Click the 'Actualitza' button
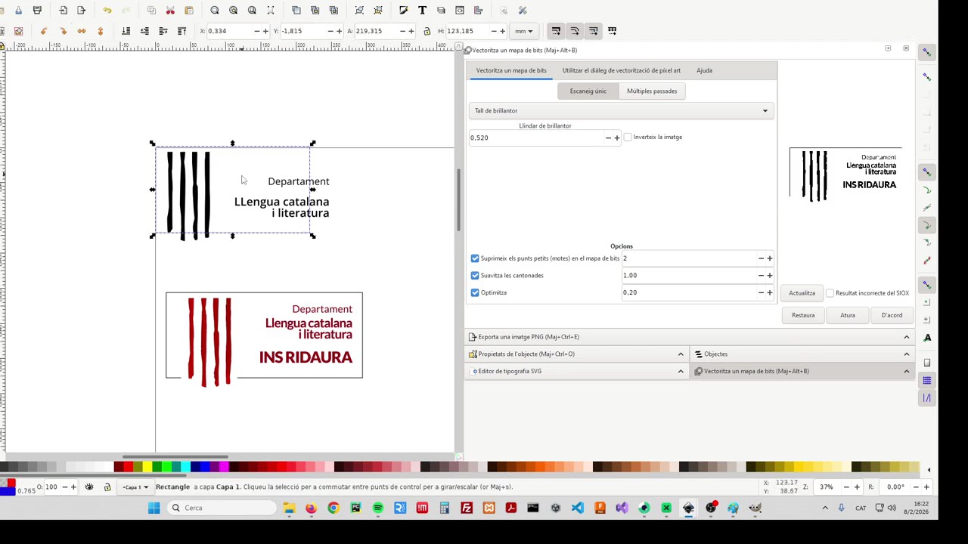This screenshot has height=544, width=968. pos(802,293)
